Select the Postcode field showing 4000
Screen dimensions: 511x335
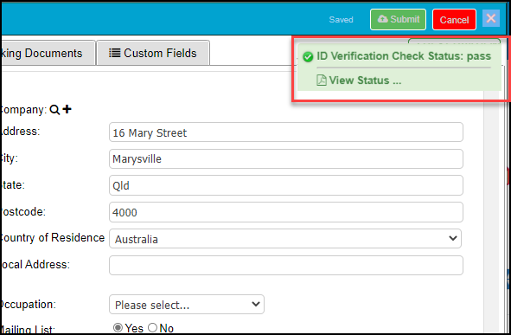coord(286,212)
